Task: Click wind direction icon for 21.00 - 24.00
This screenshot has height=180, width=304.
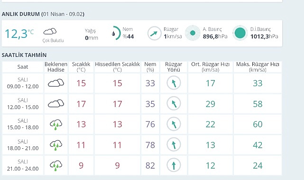Action: coord(174,165)
